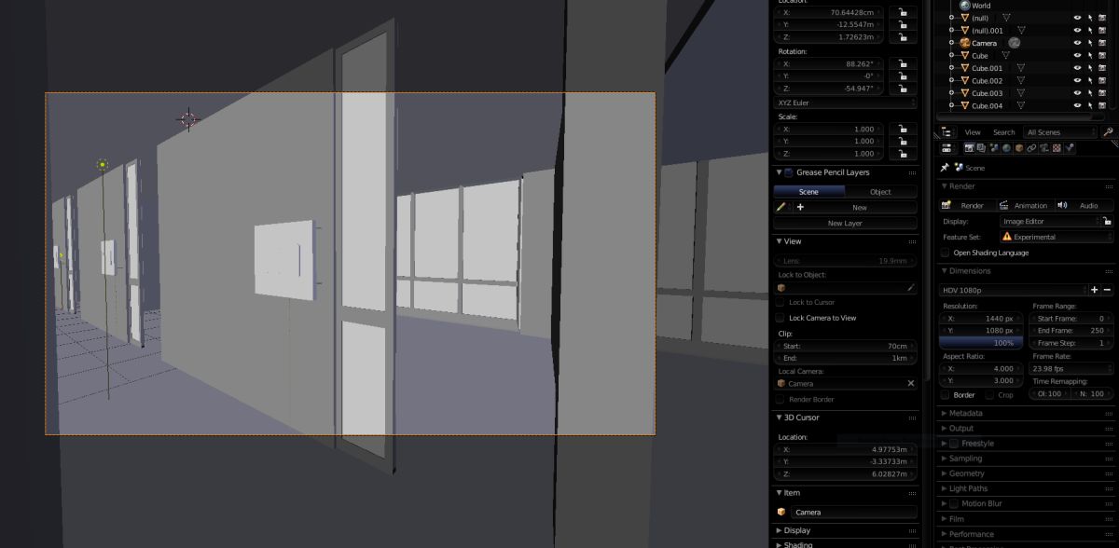Open the properties editor type selector

pos(947,148)
